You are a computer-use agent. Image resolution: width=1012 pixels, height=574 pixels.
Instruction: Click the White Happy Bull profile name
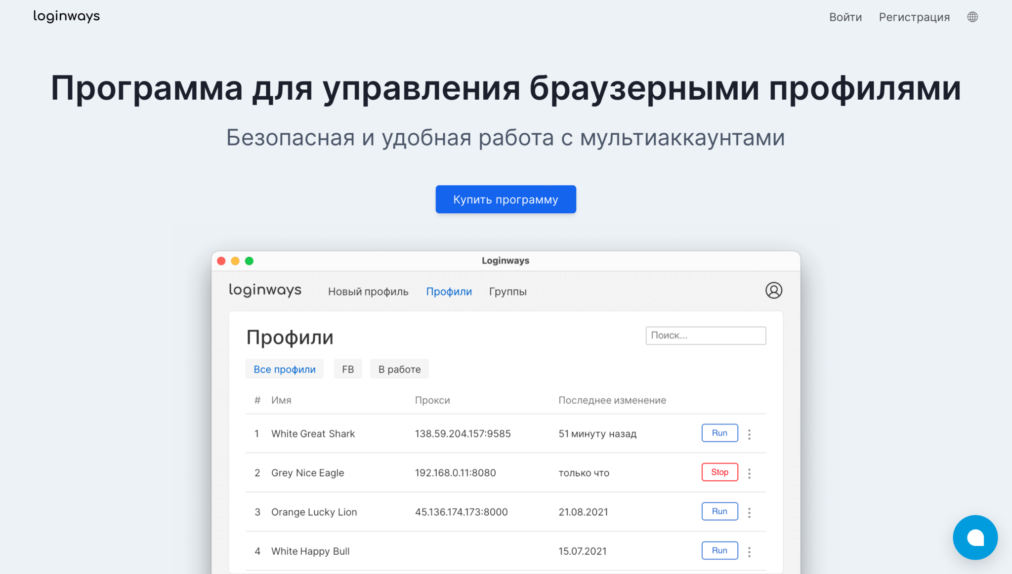310,551
